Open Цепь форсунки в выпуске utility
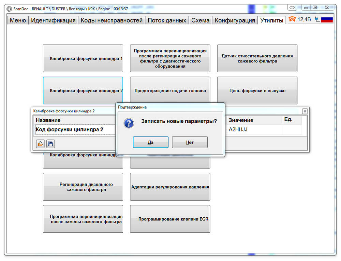 tap(257, 91)
